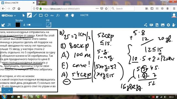The height and width of the screenshot is (99, 177).
Task: Select the Abc text tool
Action: pyautogui.click(x=52, y=15)
